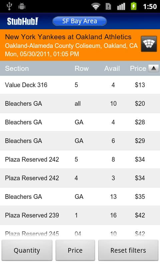Tap the Yankees at Athletics event title
Image resolution: width=160 pixels, height=266 pixels.
coord(68,37)
